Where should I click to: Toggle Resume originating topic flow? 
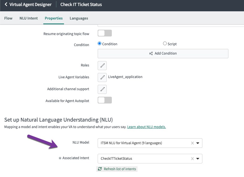click(104, 33)
